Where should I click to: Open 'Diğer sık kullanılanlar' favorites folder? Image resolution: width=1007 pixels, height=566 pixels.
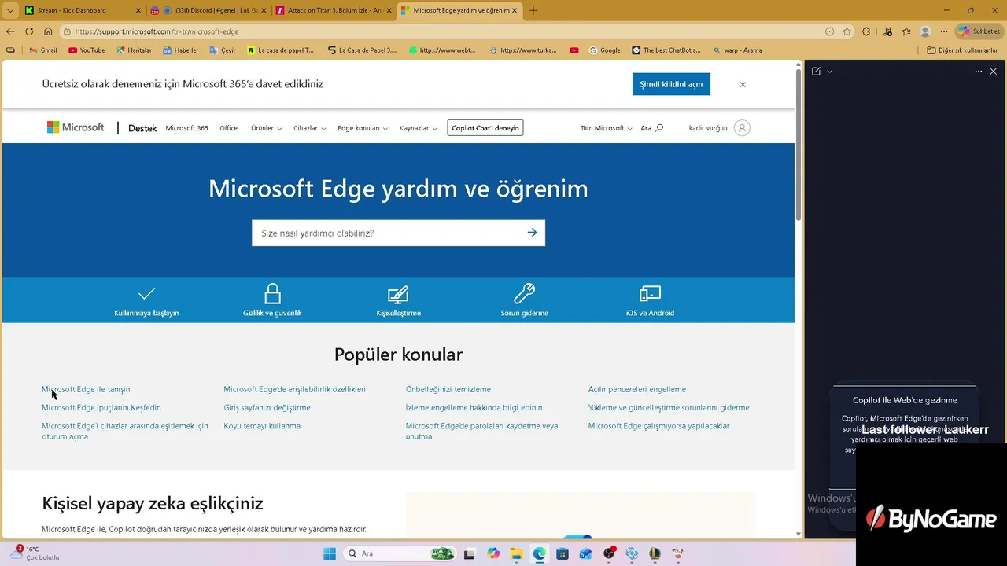tap(962, 50)
